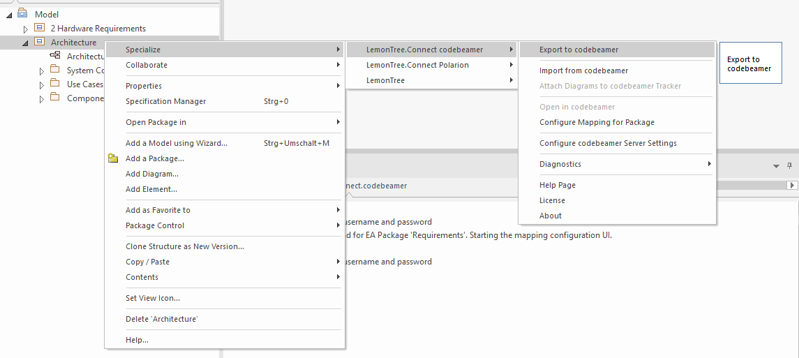
Task: Choose Add a Model using Wizard
Action: 225,143
